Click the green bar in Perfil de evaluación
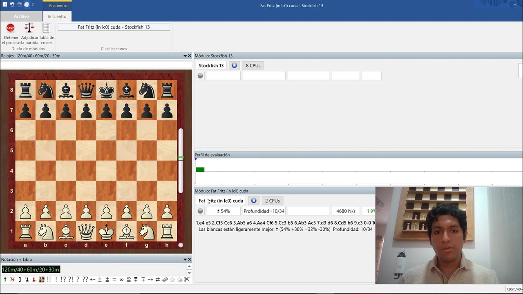Image resolution: width=523 pixels, height=294 pixels. pyautogui.click(x=200, y=169)
